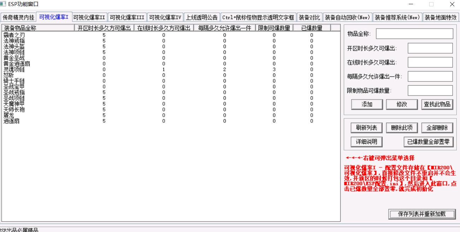Select the 法神项链 row
Viewport: 460px width, 232px height.
(171, 52)
